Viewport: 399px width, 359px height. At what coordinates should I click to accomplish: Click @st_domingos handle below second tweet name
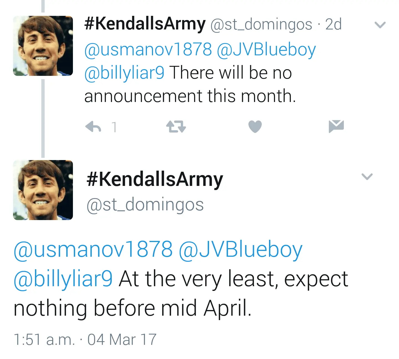[x=145, y=205]
